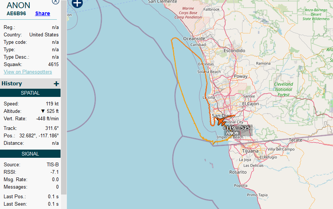Click the Type Desc. label
The width and height of the screenshot is (333, 209).
click(16, 57)
